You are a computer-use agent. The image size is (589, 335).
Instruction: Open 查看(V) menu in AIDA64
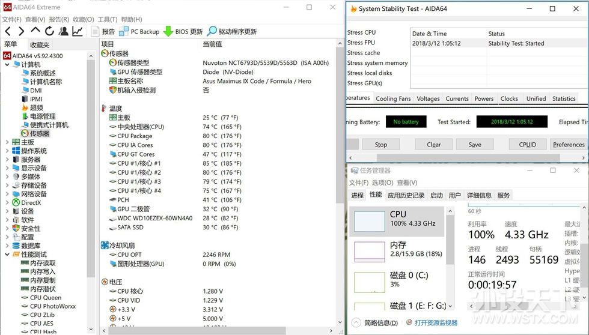[x=35, y=19]
